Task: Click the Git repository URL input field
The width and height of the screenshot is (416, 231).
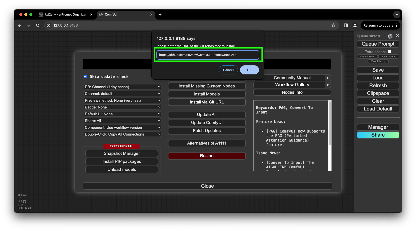Action: pos(208,55)
